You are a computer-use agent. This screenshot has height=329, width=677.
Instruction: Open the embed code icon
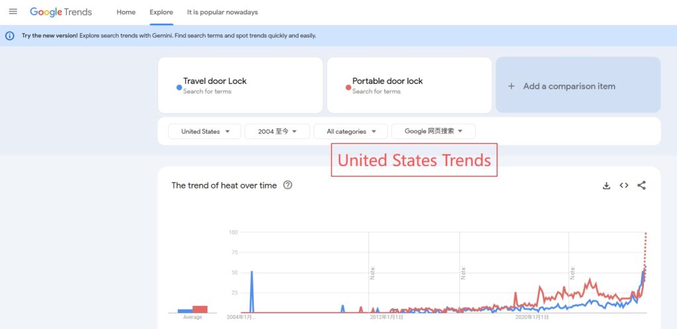[x=623, y=185]
